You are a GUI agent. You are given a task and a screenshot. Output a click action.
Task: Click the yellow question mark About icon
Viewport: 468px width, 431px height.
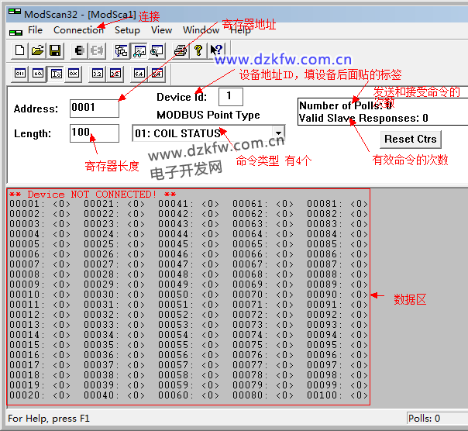pyautogui.click(x=198, y=50)
